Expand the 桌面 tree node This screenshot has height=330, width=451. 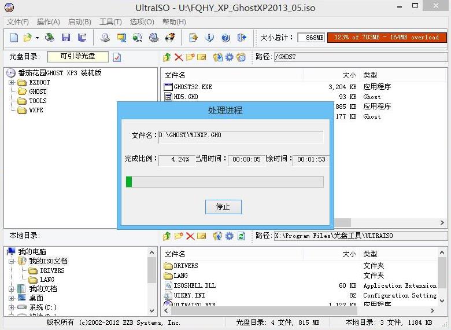(11, 298)
